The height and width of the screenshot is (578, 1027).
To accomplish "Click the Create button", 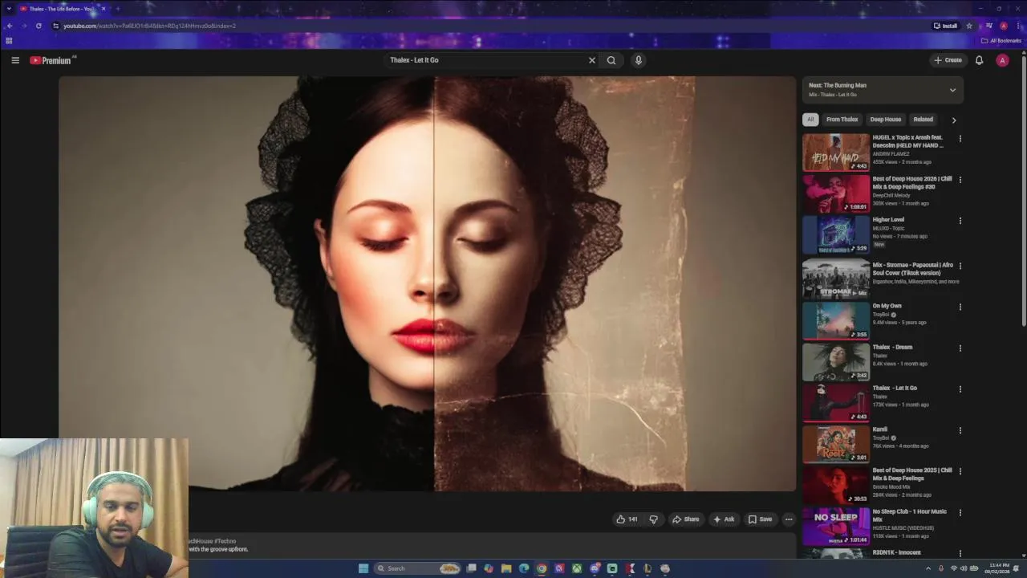I will point(948,60).
